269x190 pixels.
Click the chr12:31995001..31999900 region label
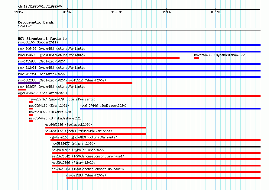(40, 6)
